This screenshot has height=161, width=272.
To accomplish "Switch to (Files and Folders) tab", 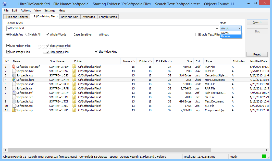I will [17, 17].
